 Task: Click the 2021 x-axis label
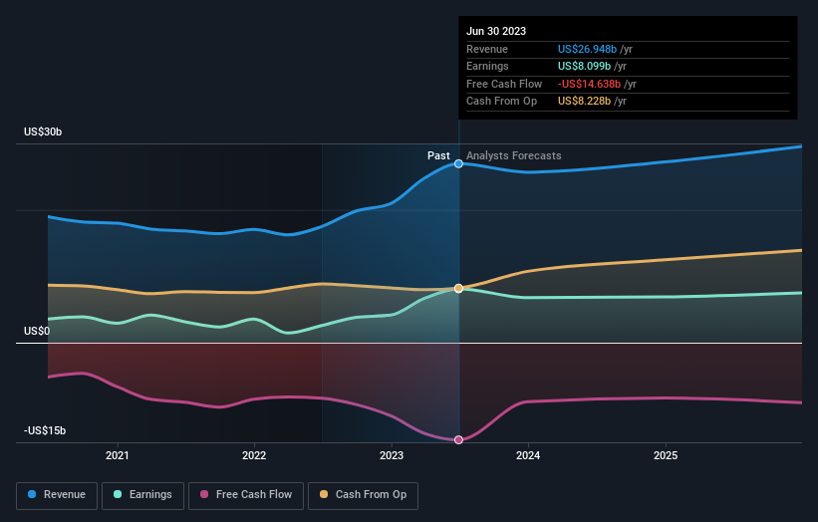coord(118,455)
